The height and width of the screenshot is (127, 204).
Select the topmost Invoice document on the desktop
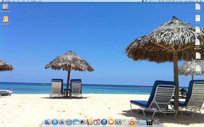[198, 19]
